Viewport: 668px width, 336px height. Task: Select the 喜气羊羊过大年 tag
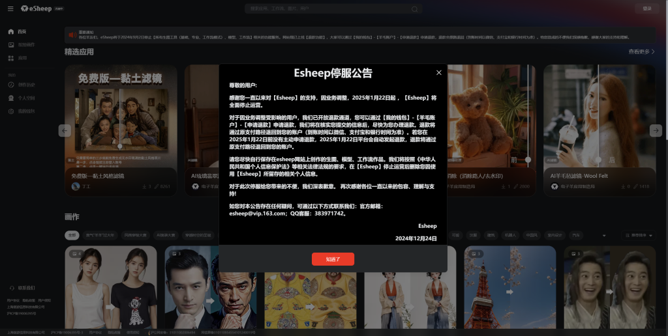[x=100, y=235]
